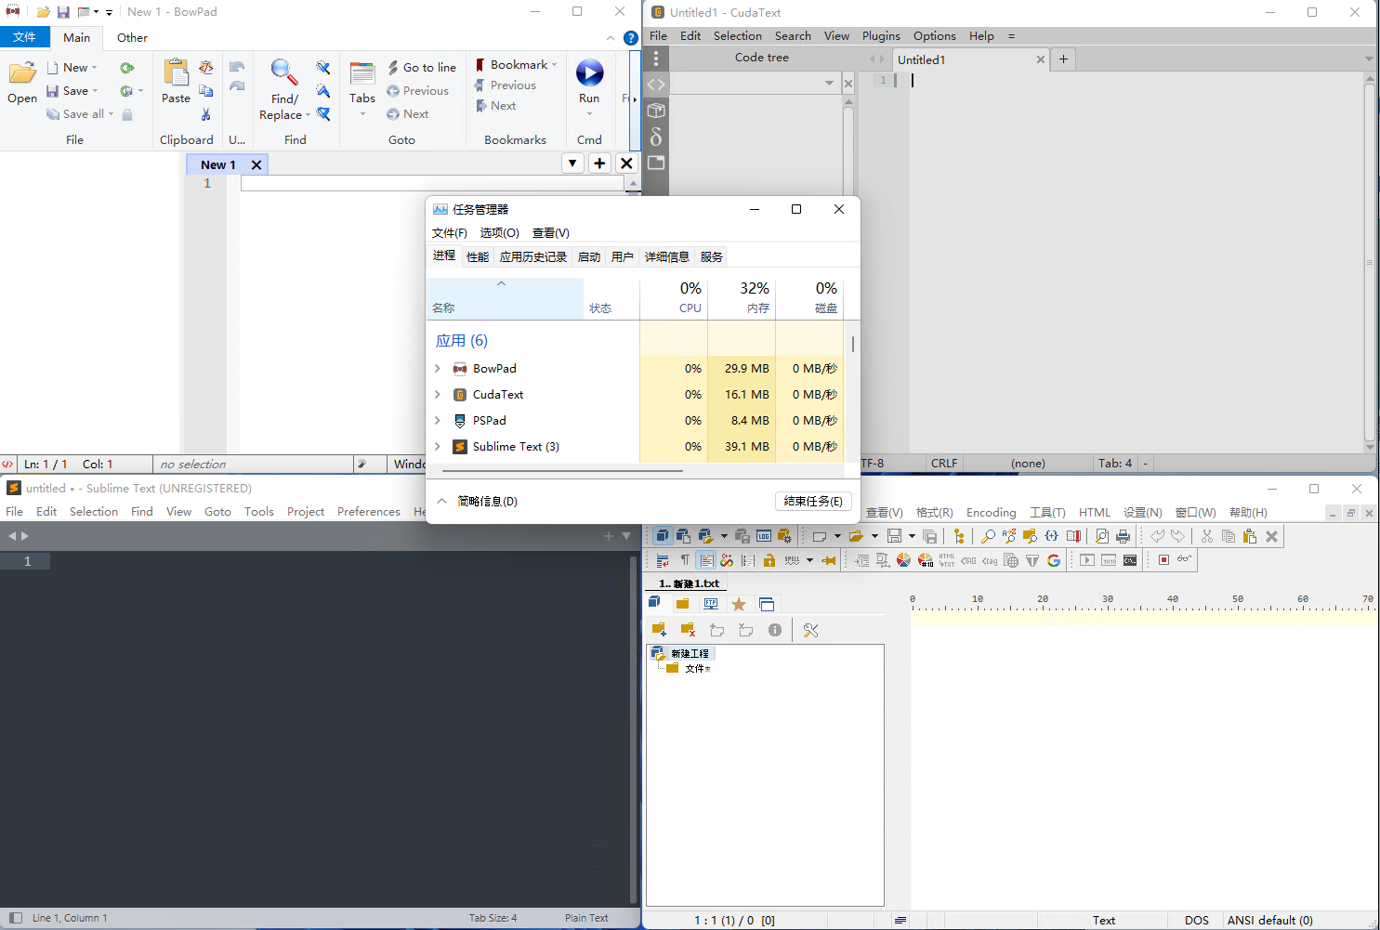Open Sublime Text Preferences menu

click(x=368, y=512)
